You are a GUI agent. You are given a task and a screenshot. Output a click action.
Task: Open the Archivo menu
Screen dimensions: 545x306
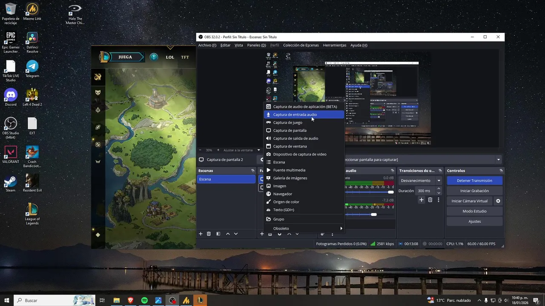coord(207,45)
